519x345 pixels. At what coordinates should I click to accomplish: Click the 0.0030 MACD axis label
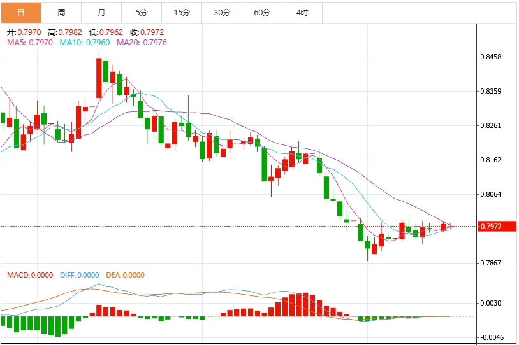tap(491, 303)
